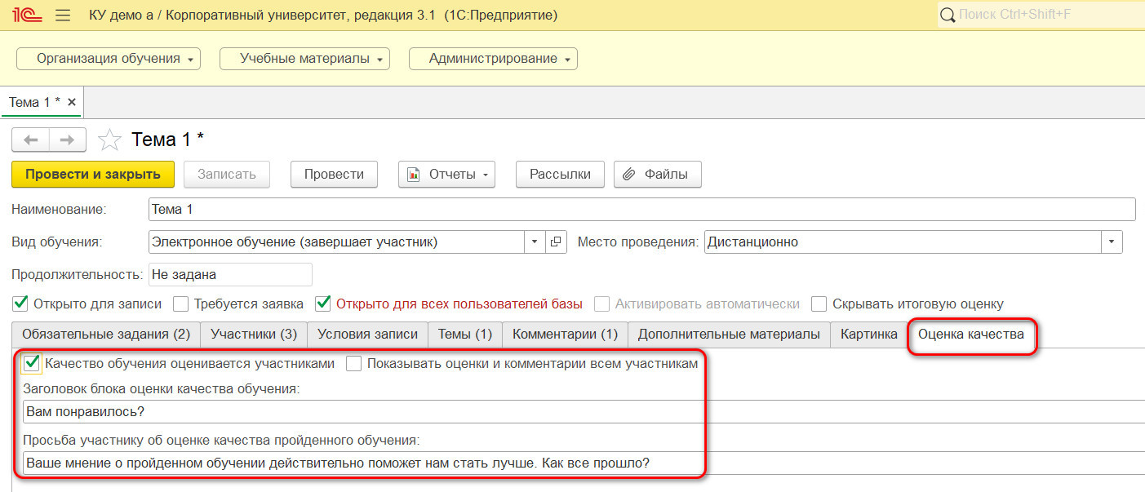The height and width of the screenshot is (492, 1145).
Task: Enable Показывать оценки и комментарии всем участникам
Action: (353, 364)
